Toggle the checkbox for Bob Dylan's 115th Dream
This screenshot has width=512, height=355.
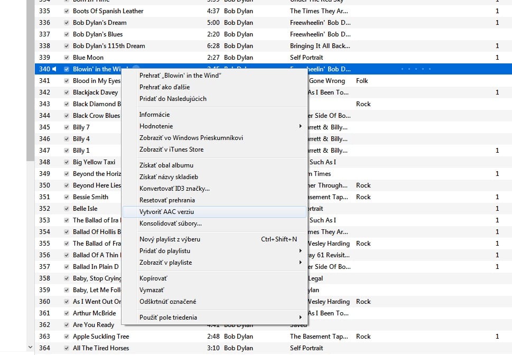tap(67, 46)
